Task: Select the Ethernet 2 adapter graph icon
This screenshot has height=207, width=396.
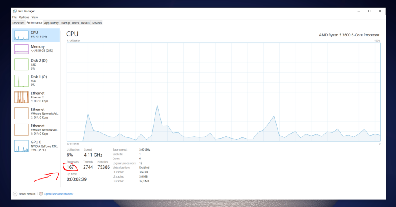Action: [x=22, y=97]
